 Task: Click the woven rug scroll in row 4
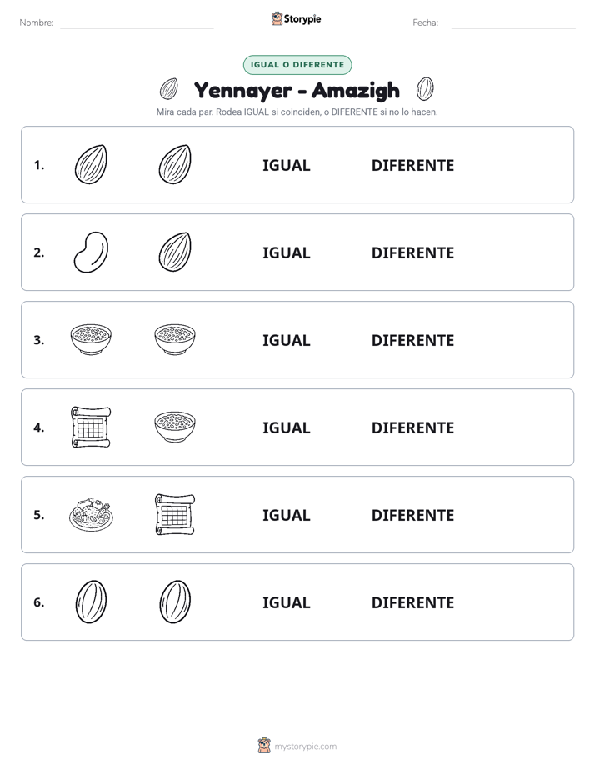(91, 427)
